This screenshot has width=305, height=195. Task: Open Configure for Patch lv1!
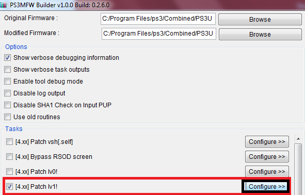point(266,186)
